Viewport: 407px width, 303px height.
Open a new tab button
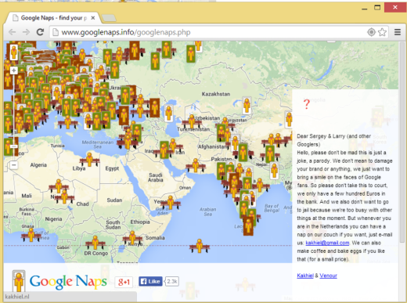point(109,18)
